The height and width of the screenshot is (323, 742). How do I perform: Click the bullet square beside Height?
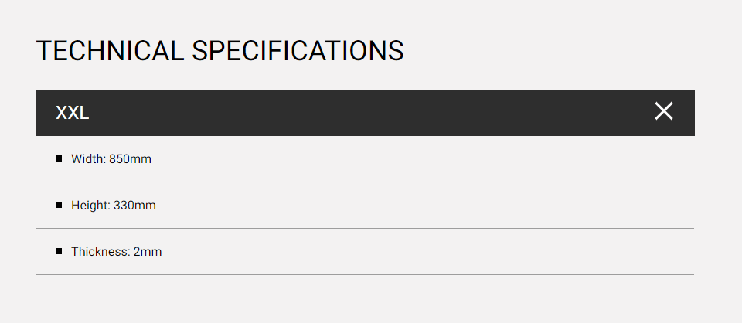pos(59,205)
